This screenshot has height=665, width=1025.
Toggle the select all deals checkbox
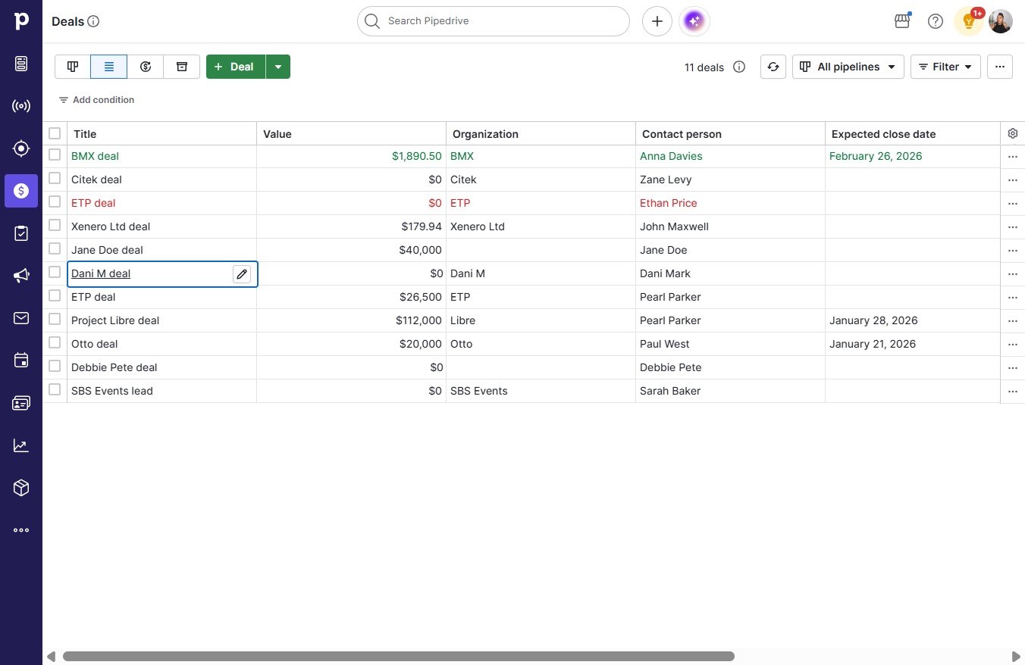click(55, 133)
